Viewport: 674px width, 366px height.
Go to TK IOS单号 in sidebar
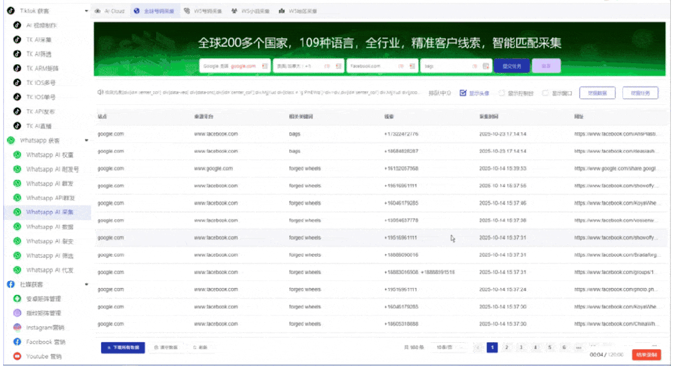(x=41, y=97)
